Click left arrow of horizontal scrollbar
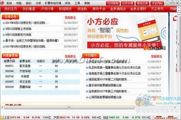 click(x=2, y=107)
